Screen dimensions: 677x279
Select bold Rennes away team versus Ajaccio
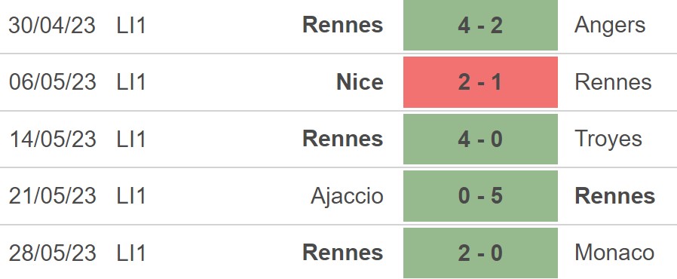click(x=615, y=196)
